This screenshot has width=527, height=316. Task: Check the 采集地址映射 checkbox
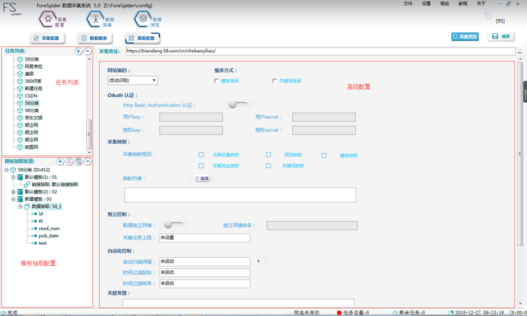click(x=201, y=166)
